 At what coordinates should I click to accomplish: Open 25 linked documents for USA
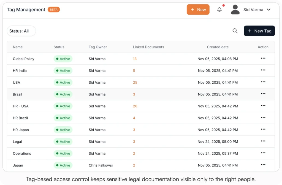[135, 83]
